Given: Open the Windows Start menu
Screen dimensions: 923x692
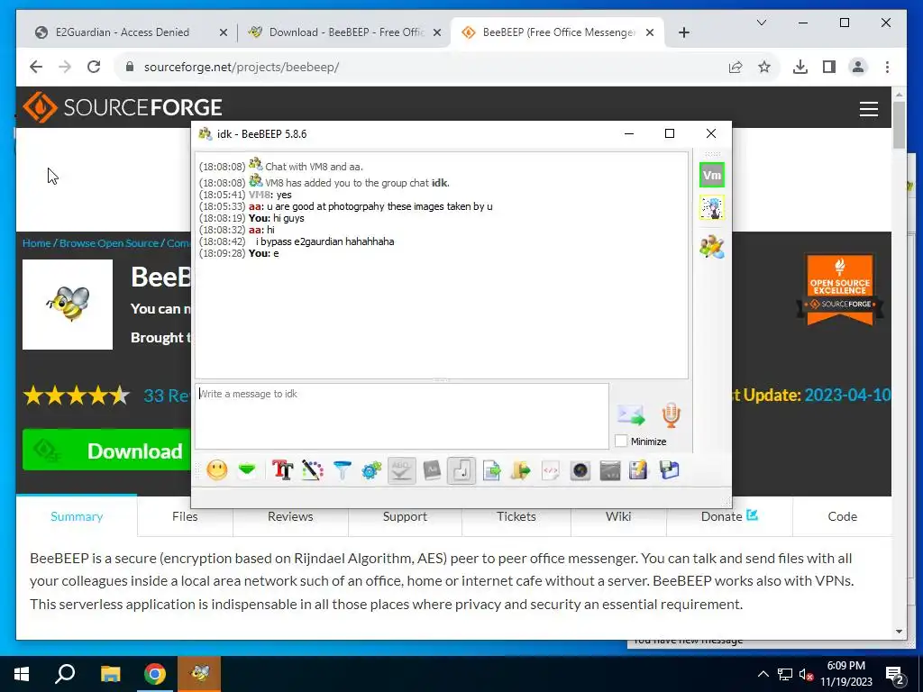Looking at the screenshot, I should coord(22,674).
